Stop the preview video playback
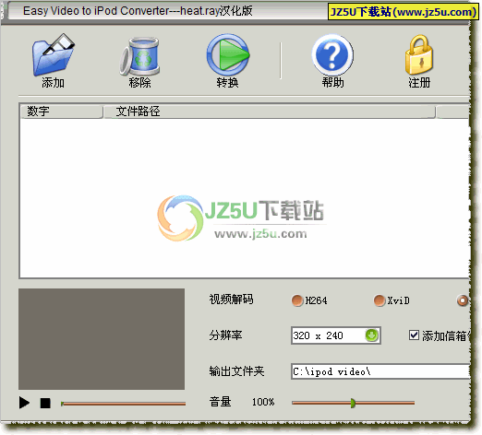 (45, 403)
